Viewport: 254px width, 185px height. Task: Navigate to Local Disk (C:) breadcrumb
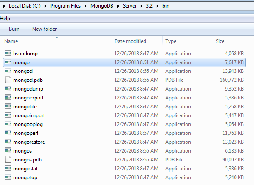point(25,6)
